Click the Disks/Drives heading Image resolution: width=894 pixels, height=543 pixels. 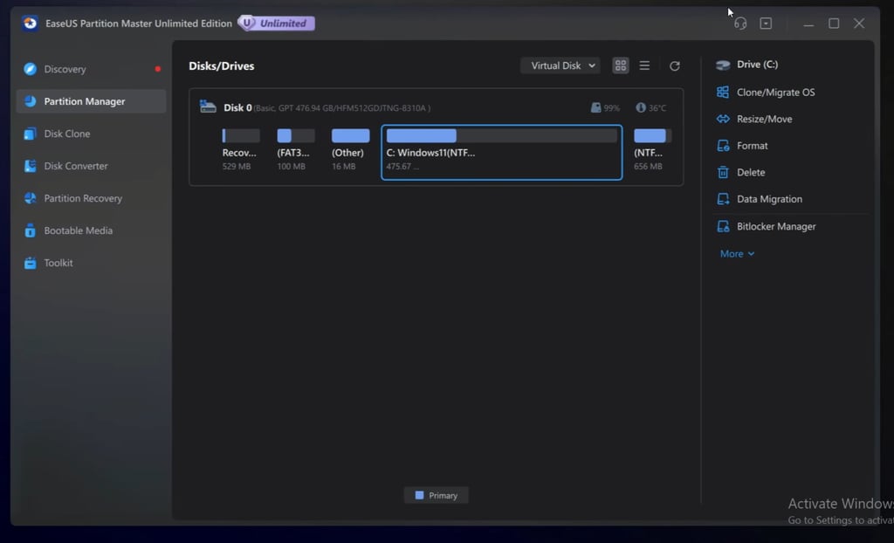tap(222, 66)
